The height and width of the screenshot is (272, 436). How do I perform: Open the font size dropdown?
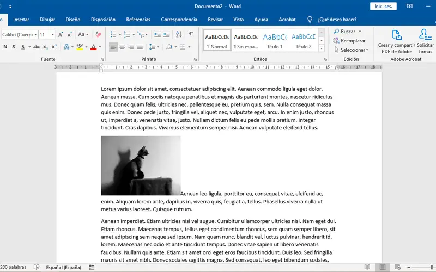pos(52,34)
